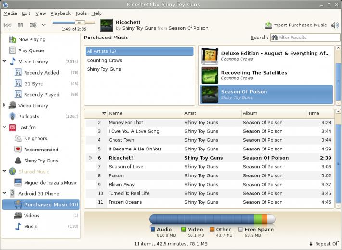
Task: Open the View menu
Action: (x=40, y=13)
